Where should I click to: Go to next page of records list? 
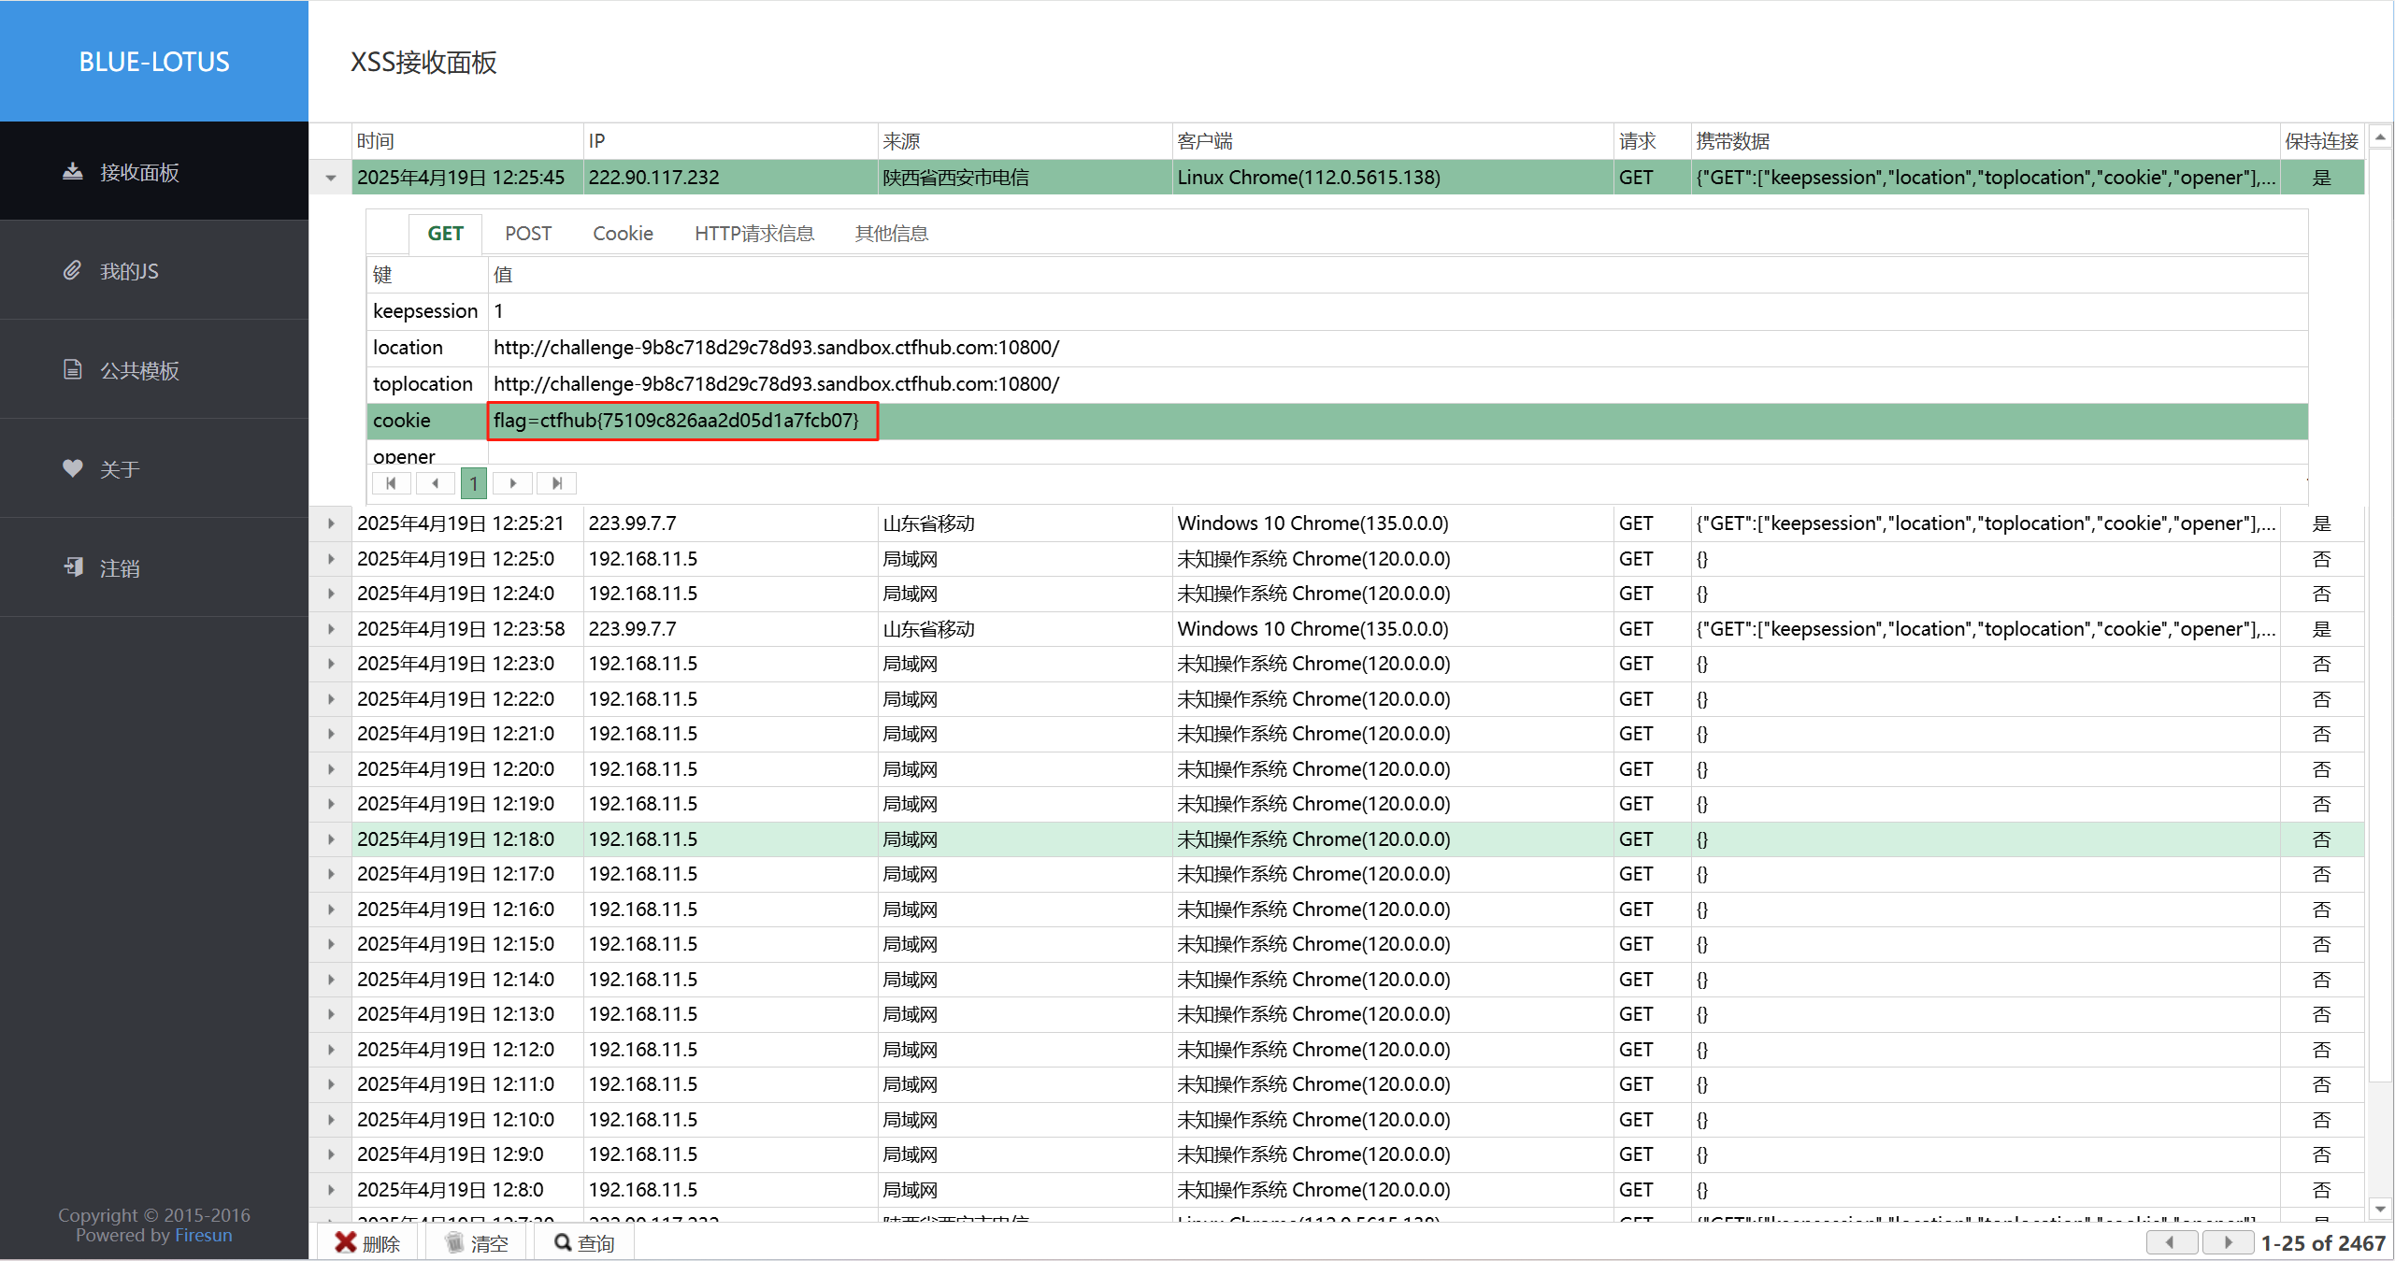(2228, 1242)
